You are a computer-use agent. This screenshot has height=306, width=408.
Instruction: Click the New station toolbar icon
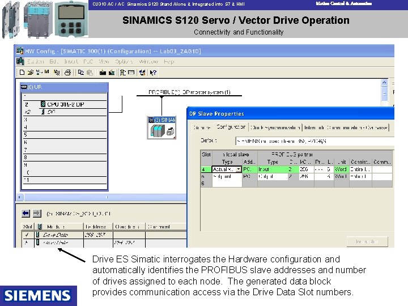[x=22, y=73]
